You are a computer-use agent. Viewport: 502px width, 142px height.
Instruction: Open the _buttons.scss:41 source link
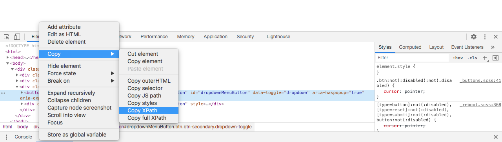(480, 81)
